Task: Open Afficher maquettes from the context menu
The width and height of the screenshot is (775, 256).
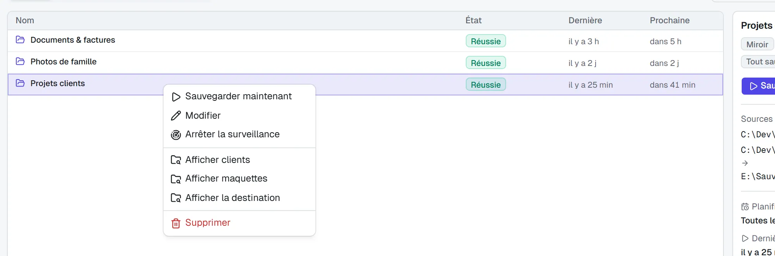Action: click(x=239, y=178)
